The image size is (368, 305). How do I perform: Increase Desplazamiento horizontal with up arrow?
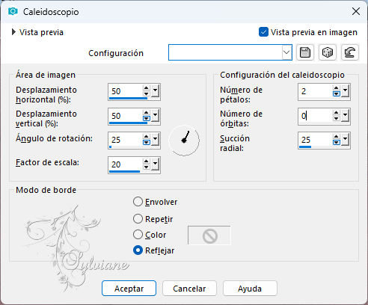(x=146, y=88)
